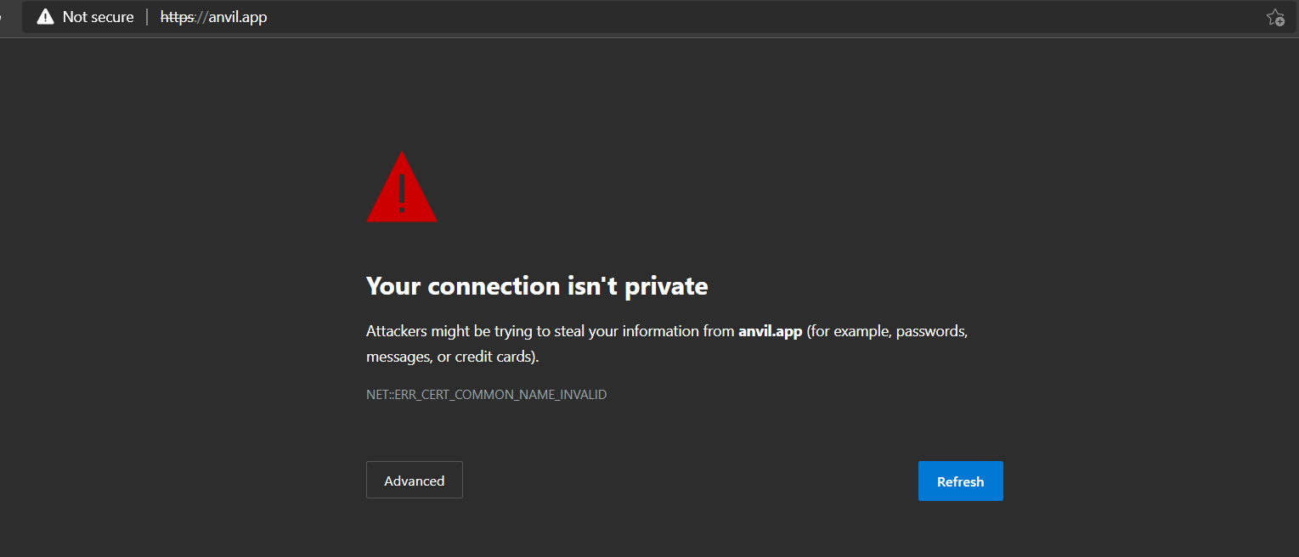
Task: Click the bold anvil.app text in the warning
Action: pos(771,331)
